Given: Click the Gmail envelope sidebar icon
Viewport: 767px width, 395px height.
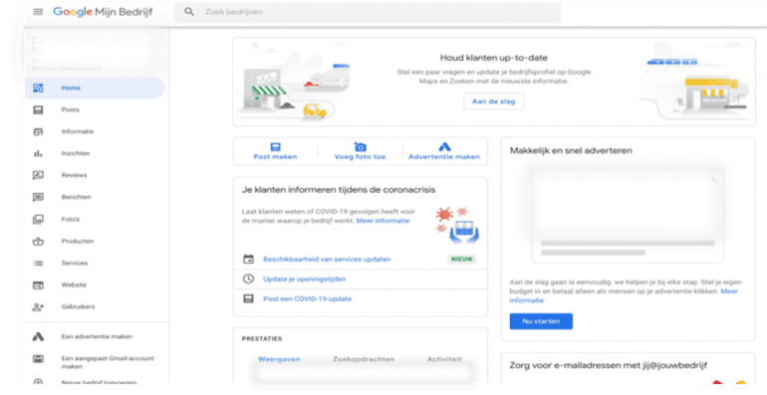Looking at the screenshot, I should (x=38, y=359).
